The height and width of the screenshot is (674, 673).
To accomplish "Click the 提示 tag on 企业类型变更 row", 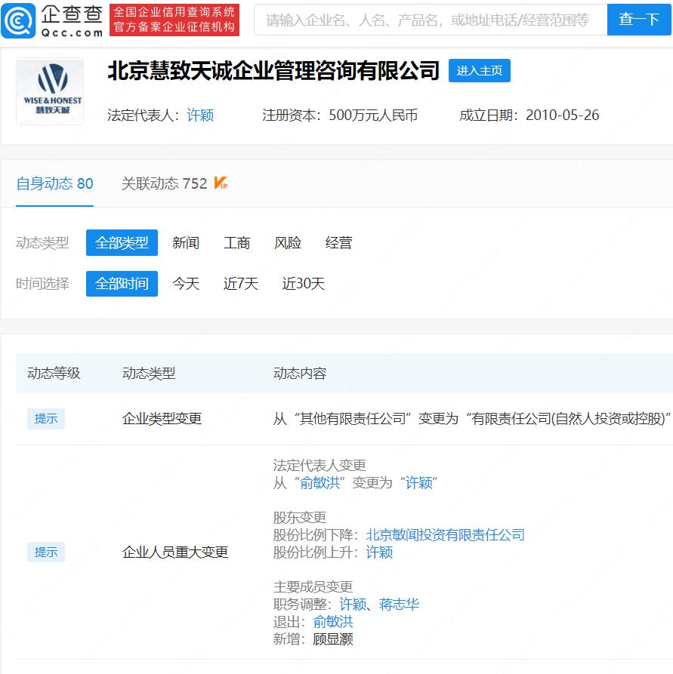I will 46,419.
